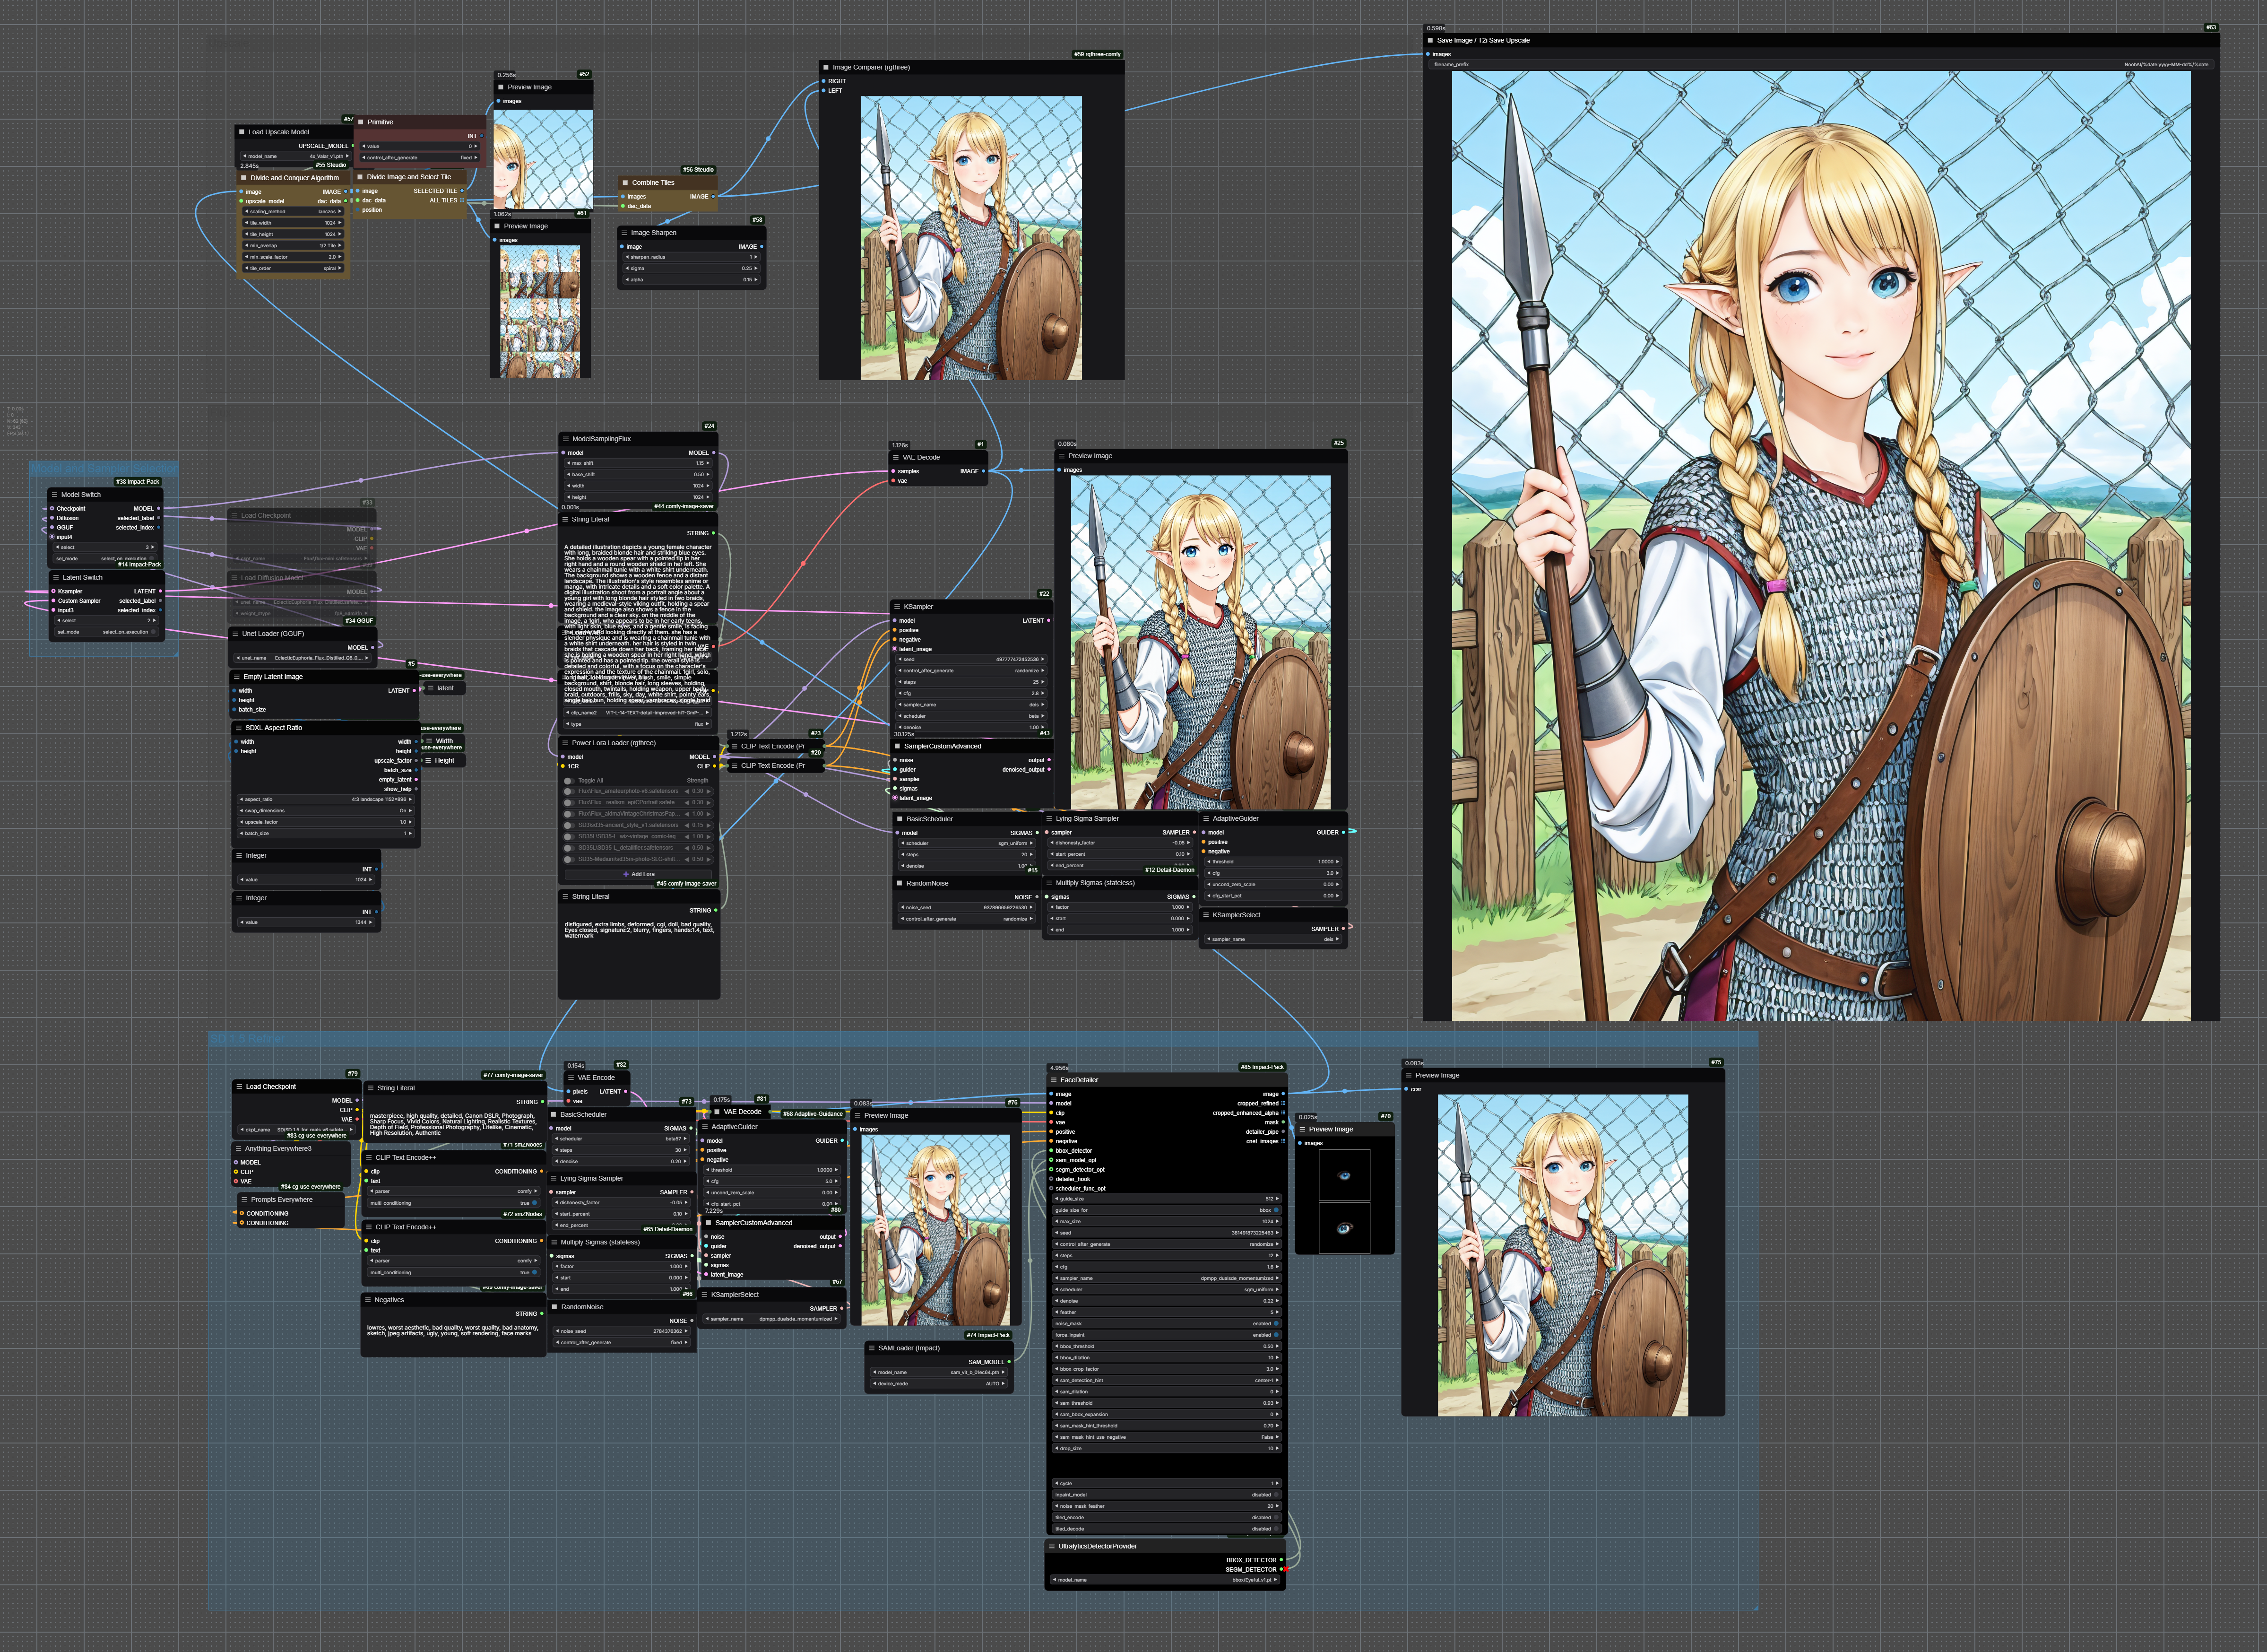
Task: Open the tile_order spiral selector
Action: click(x=293, y=269)
